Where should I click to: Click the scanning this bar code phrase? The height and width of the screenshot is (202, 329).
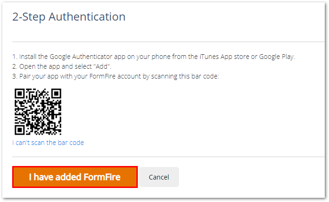click(185, 76)
